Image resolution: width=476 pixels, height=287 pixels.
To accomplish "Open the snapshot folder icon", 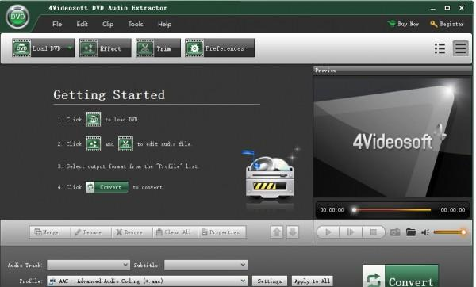I will click(411, 232).
